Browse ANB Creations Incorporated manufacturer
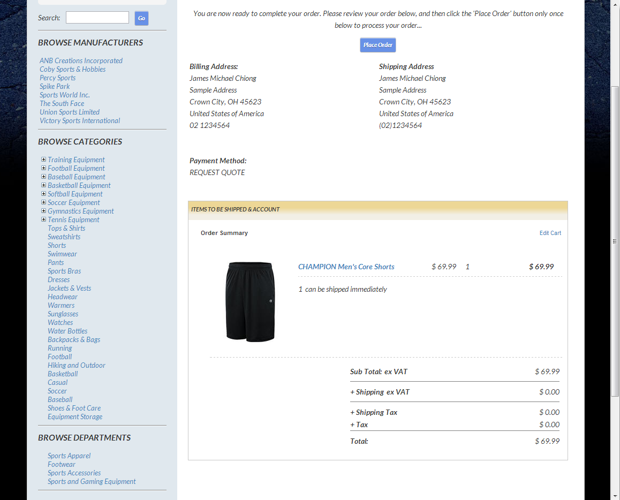This screenshot has height=500, width=620. tap(81, 60)
